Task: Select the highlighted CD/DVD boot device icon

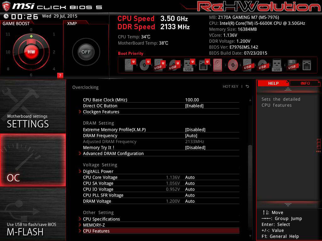Action: (x=233, y=65)
